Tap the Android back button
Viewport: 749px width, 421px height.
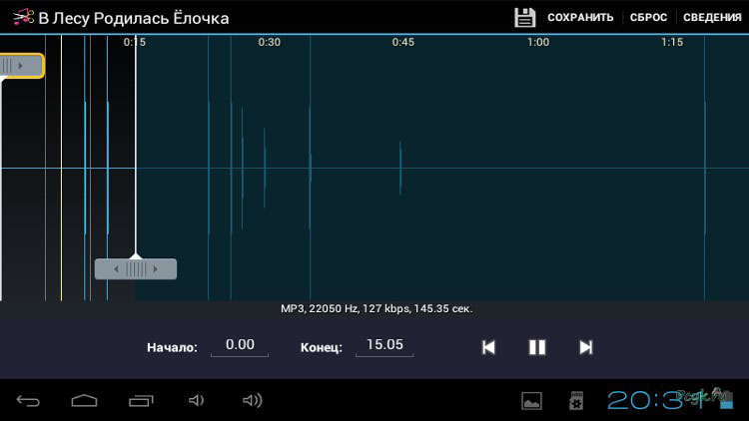29,401
